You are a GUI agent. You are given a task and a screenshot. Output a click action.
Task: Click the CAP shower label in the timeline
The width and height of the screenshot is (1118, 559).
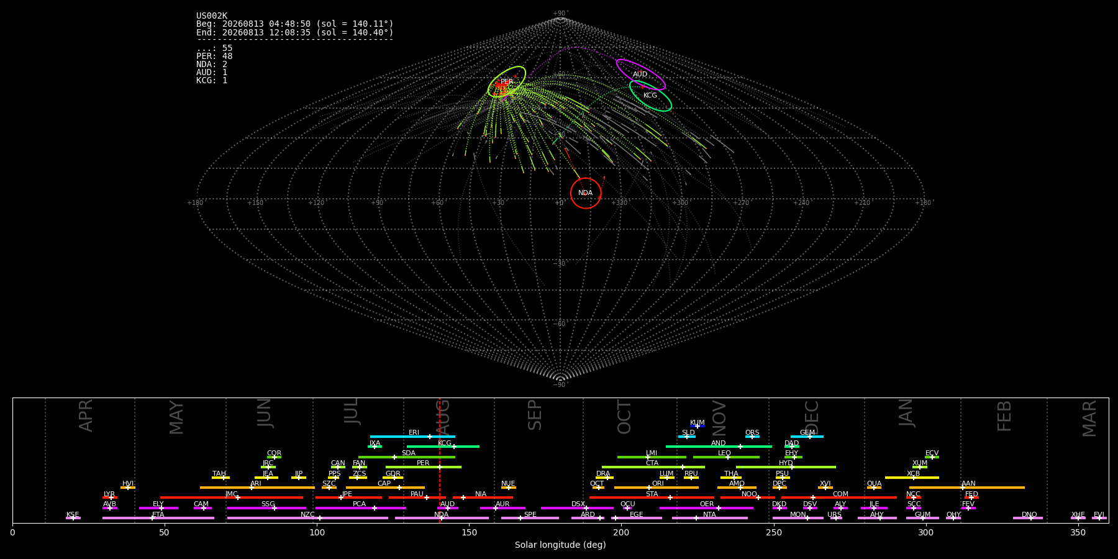[384, 483]
